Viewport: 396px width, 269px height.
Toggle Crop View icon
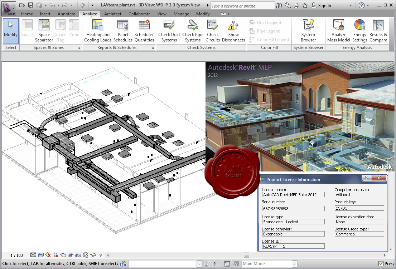pyautogui.click(x=71, y=255)
